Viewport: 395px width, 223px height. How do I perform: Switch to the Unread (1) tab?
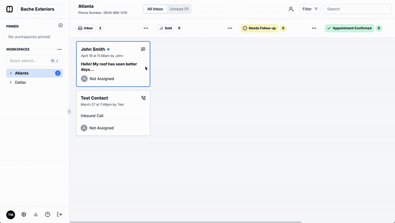click(x=179, y=9)
